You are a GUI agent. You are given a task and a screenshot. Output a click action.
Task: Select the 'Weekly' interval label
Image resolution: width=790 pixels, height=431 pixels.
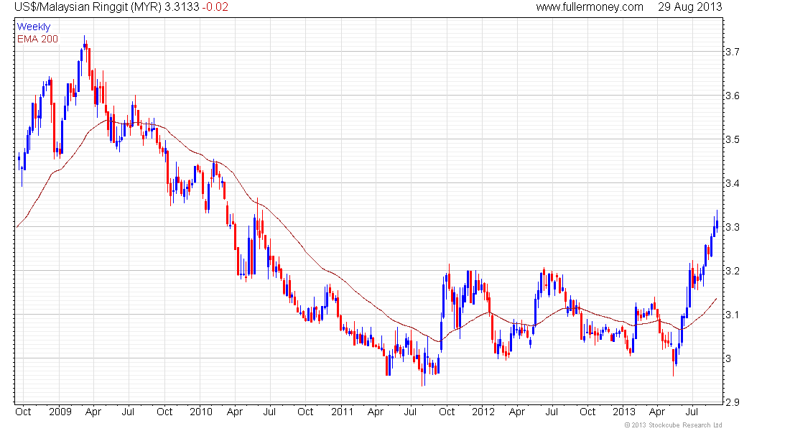(x=34, y=27)
